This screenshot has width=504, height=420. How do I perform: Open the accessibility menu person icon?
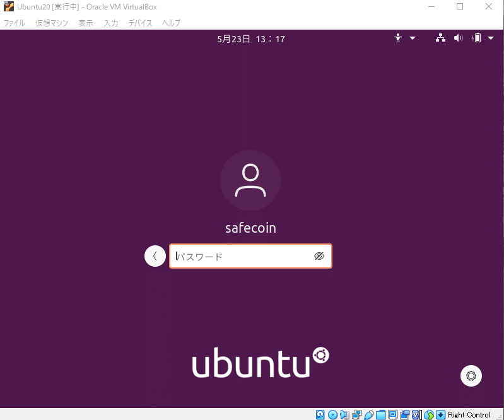pos(398,38)
